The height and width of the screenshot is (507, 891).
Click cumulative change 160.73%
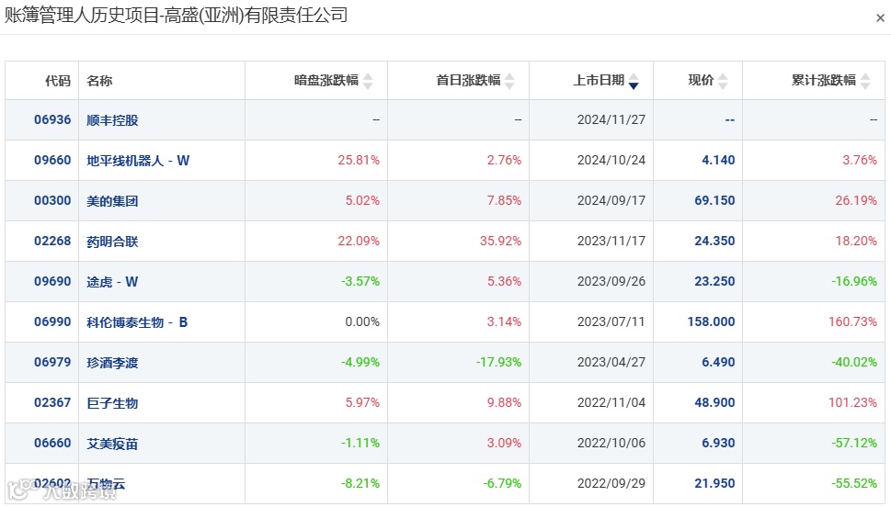pos(853,321)
